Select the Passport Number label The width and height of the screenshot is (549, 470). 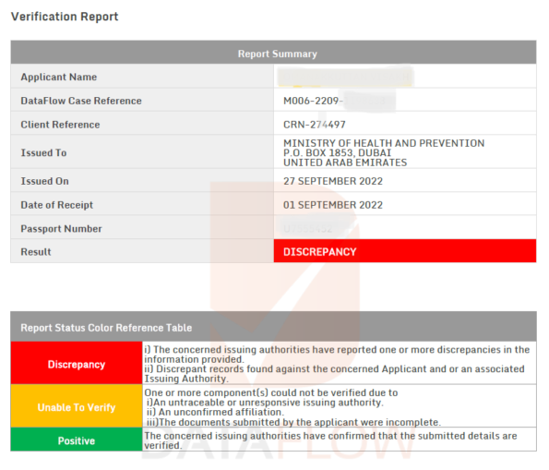(61, 228)
